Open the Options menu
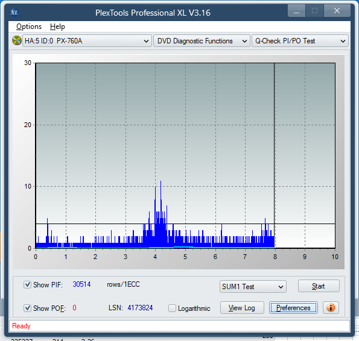Viewport: 359px width, 341px height. pos(29,27)
